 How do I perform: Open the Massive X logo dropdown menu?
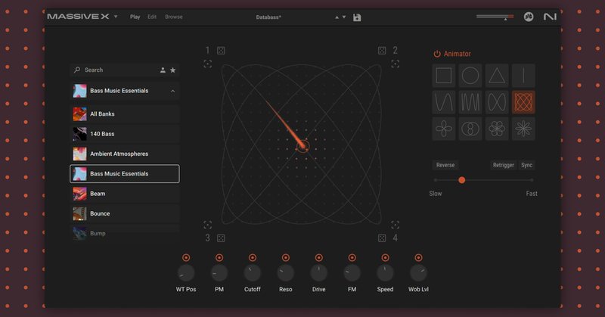116,17
